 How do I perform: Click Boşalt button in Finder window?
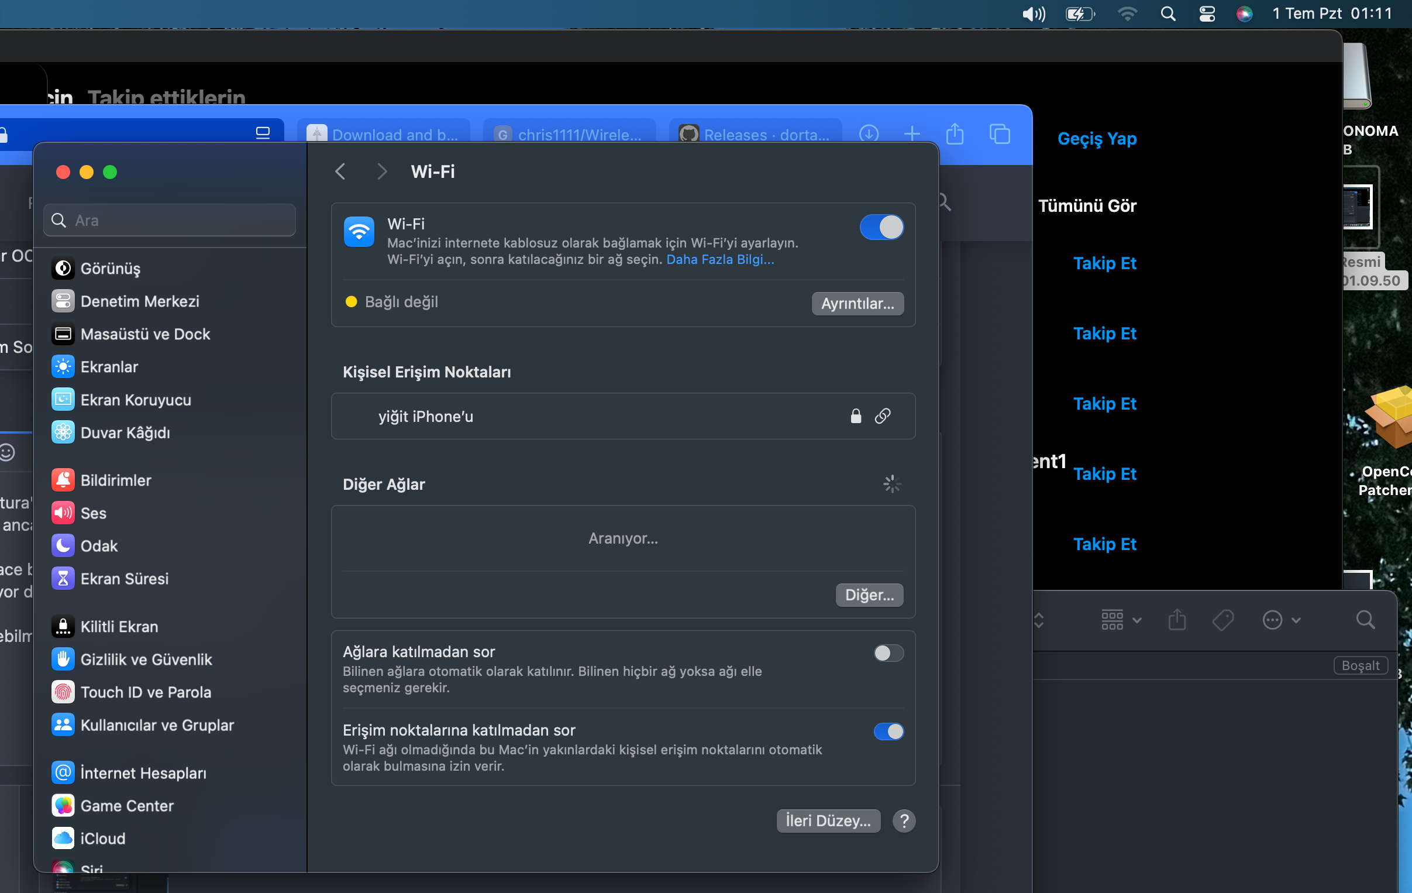click(1361, 665)
